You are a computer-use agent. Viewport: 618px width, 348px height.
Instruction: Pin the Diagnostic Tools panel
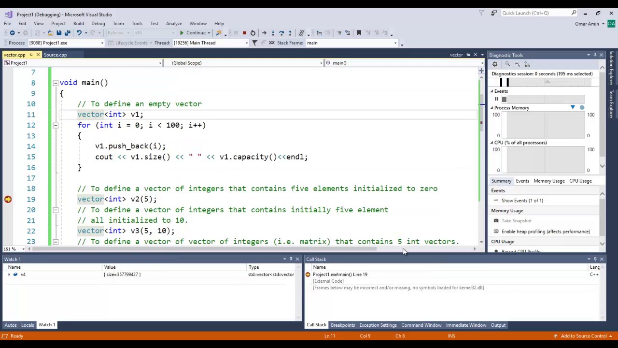(x=595, y=55)
